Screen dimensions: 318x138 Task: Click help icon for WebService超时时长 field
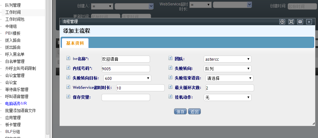[x=68, y=87]
